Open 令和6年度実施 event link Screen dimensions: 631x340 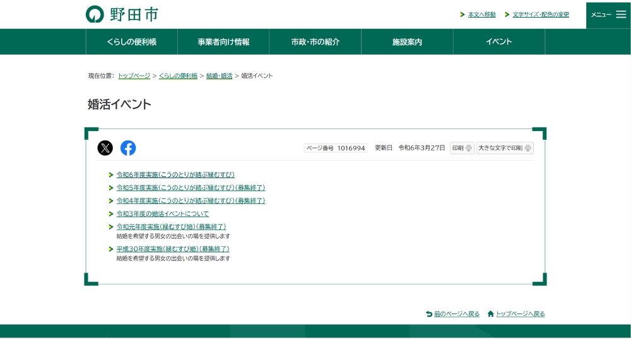pos(175,174)
